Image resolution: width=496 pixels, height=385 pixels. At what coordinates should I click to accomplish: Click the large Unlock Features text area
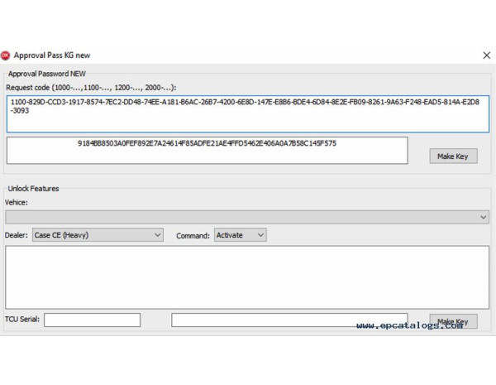click(x=247, y=277)
